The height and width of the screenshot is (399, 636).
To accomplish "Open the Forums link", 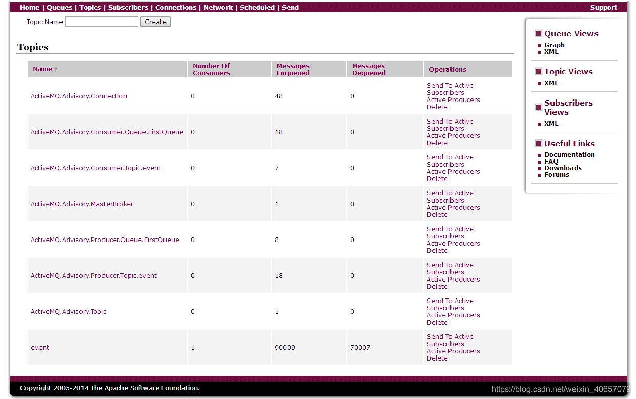I will (x=557, y=175).
